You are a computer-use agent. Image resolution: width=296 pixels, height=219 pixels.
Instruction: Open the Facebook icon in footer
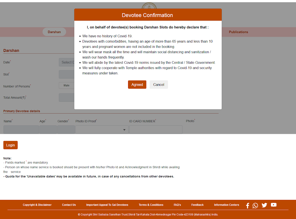[x=247, y=205]
